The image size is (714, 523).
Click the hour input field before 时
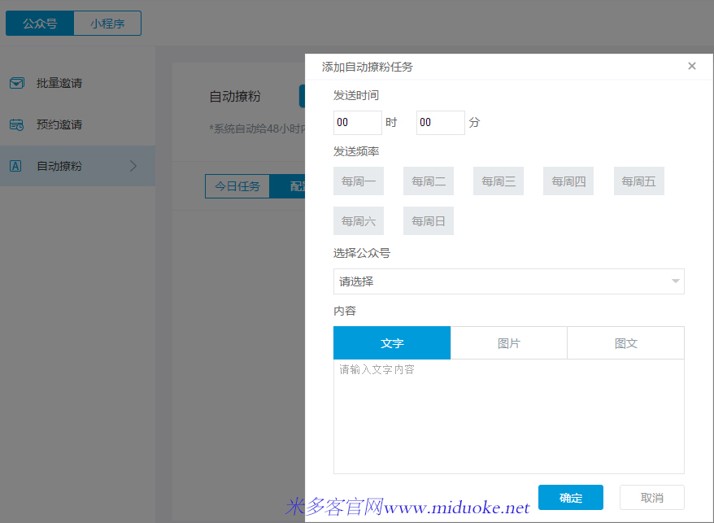click(357, 123)
